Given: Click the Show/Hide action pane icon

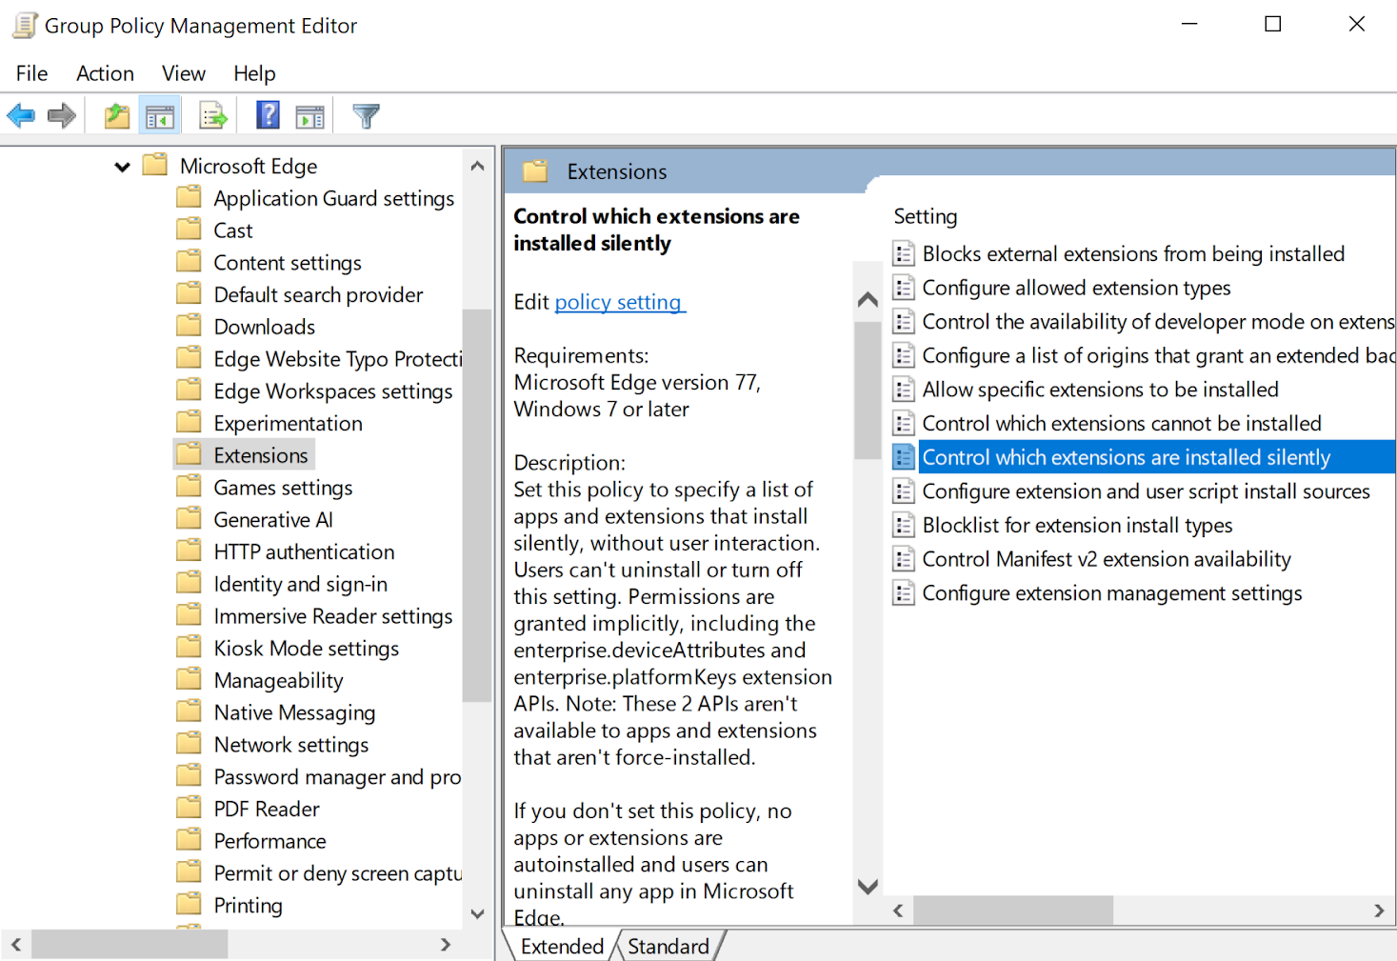Looking at the screenshot, I should pos(309,114).
